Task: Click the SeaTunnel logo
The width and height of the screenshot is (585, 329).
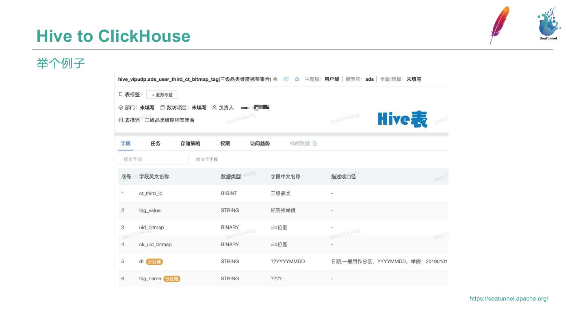Action: point(548,24)
